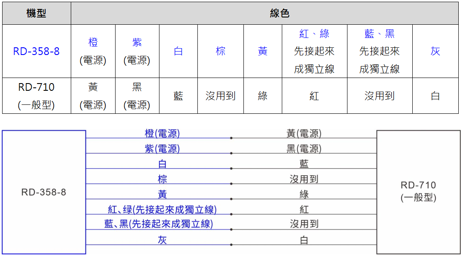Click the RD-710 (一般型) box in the wiring diagram

(x=418, y=192)
